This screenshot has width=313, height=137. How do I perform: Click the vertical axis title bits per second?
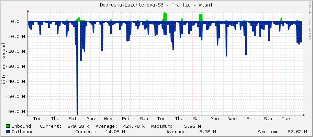pos(3,63)
